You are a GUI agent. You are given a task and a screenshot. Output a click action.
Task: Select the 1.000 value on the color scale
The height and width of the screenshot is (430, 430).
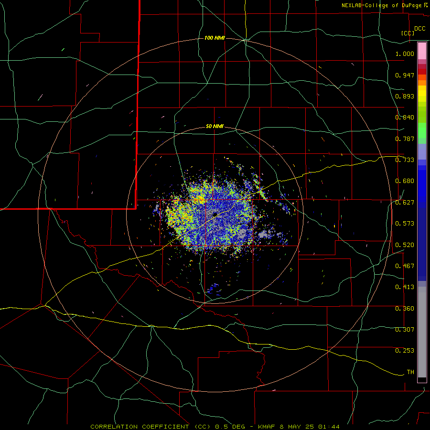coord(405,54)
